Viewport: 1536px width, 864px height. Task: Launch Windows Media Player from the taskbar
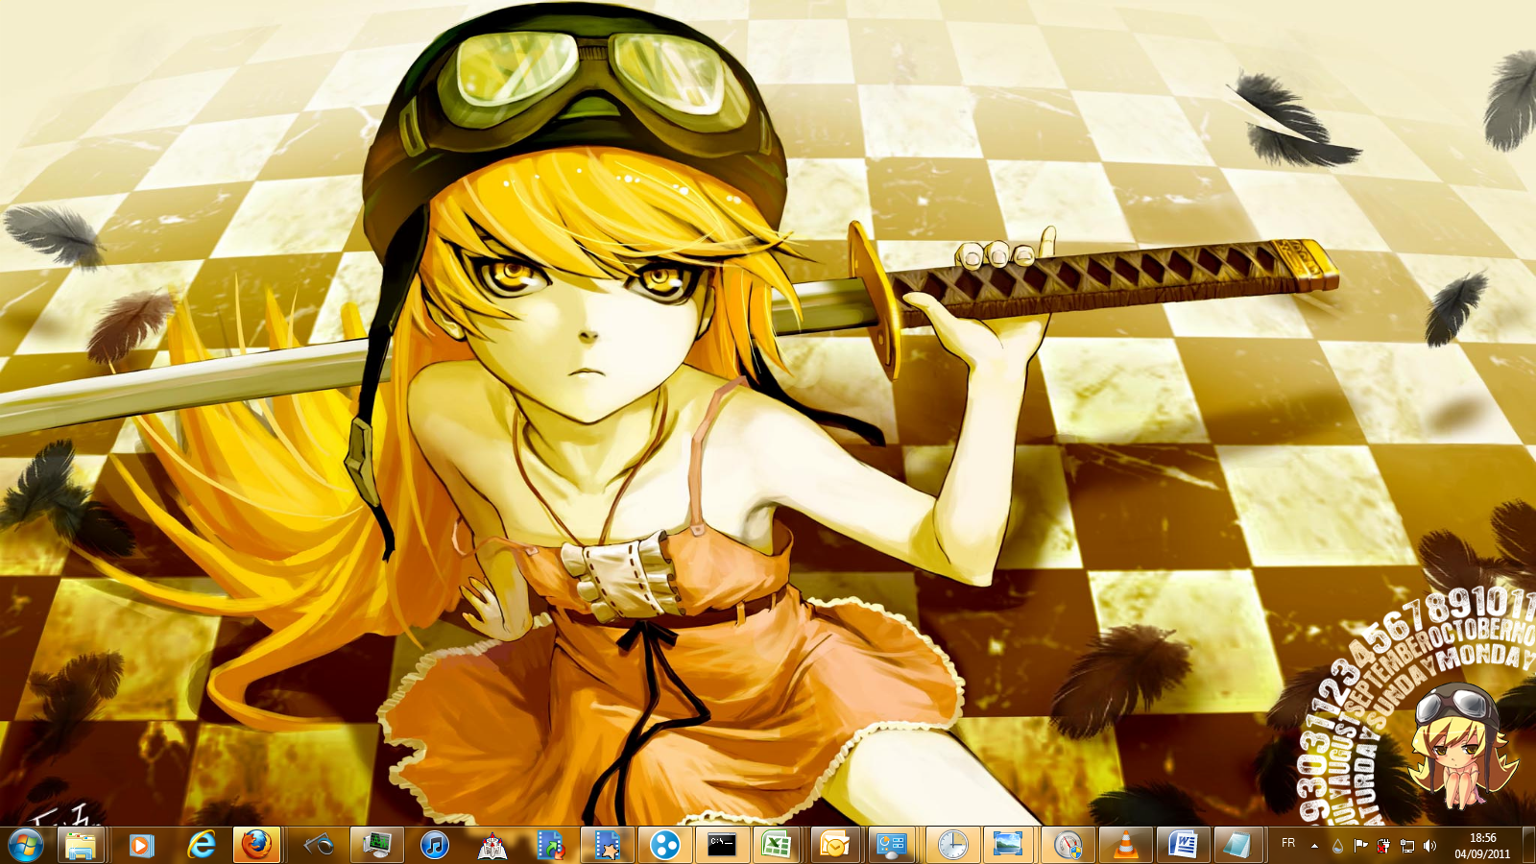[x=142, y=845]
